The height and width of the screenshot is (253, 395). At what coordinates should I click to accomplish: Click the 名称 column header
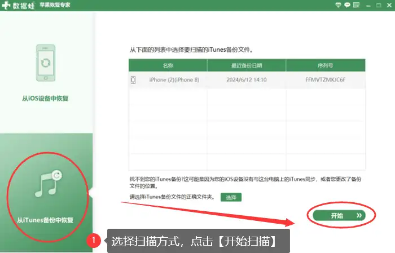tap(168, 65)
